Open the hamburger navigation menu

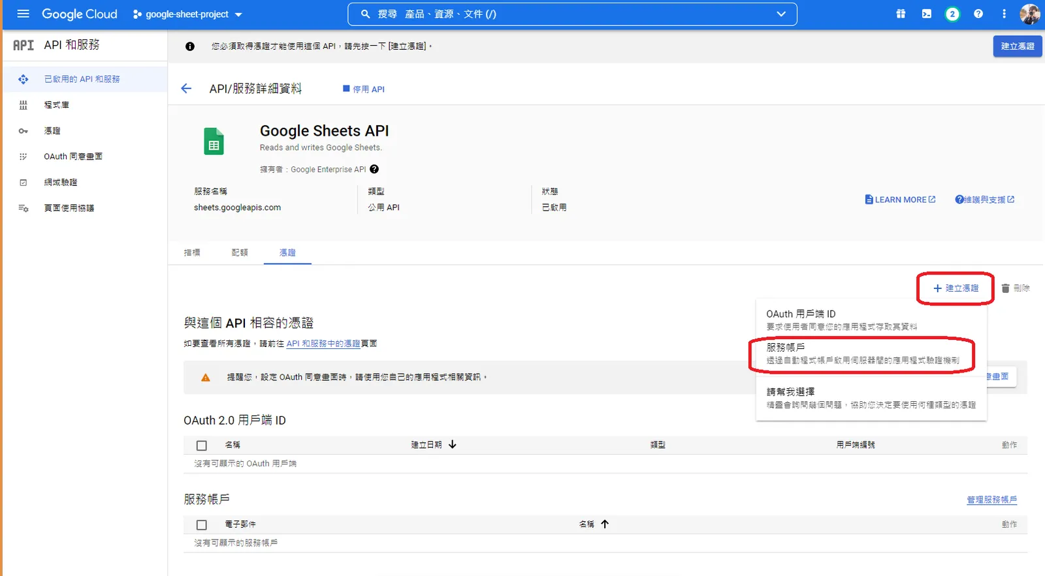point(23,14)
